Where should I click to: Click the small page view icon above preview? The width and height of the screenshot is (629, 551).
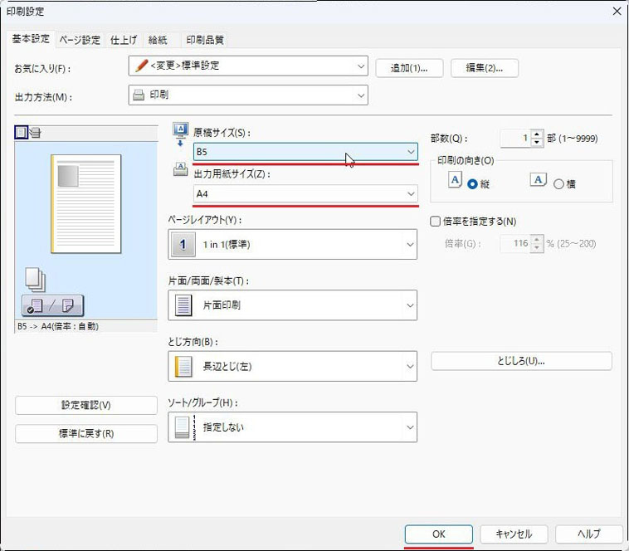coord(22,132)
